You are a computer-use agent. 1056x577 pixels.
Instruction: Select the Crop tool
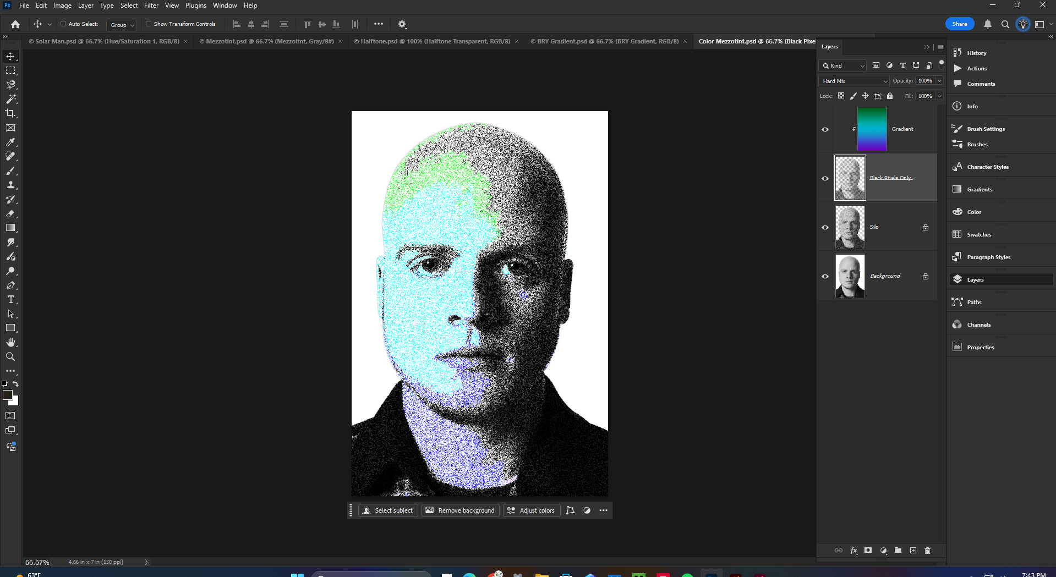(x=10, y=113)
